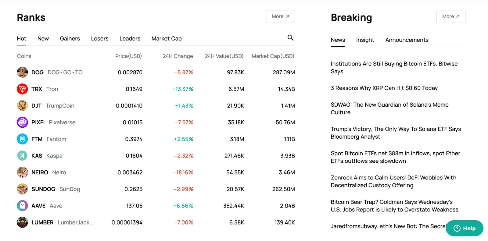The width and height of the screenshot is (488, 241).
Task: Click the TRX Tron coin logo
Action: [22, 89]
